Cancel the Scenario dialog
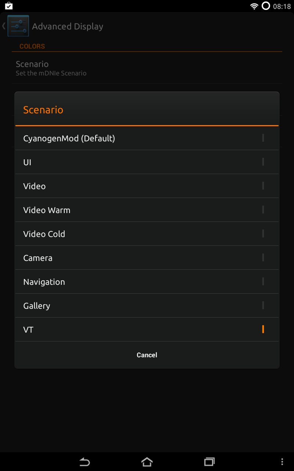Screen dimensions: 294x471 (147, 355)
